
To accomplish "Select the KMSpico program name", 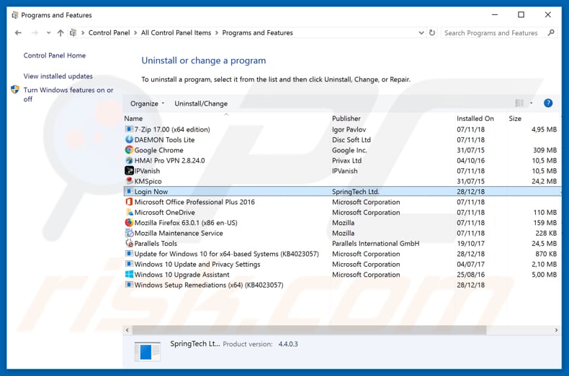I will coord(148,181).
